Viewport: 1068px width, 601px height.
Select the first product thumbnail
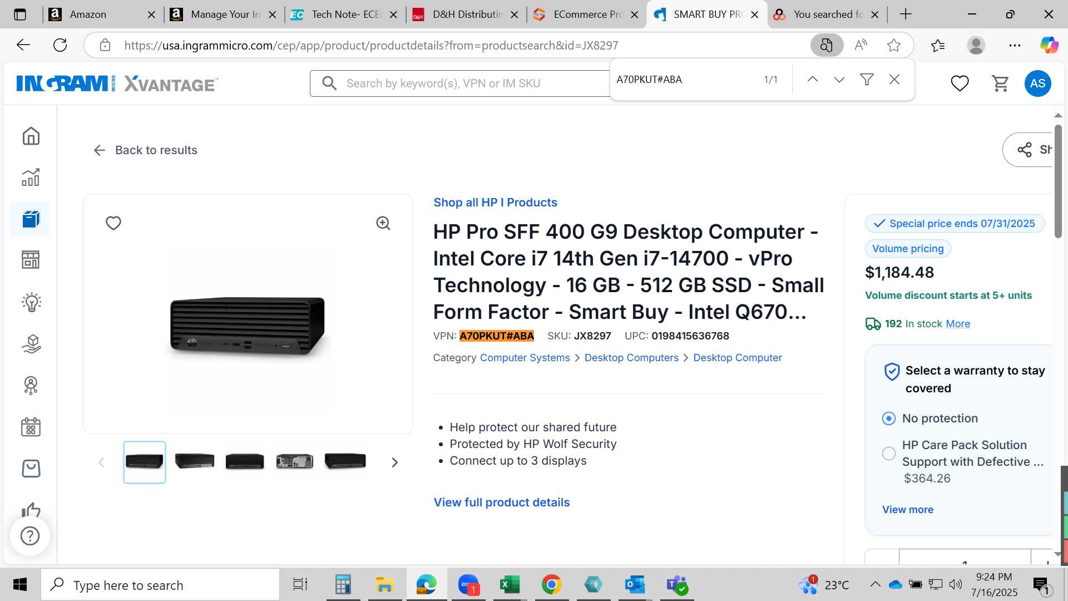point(145,462)
